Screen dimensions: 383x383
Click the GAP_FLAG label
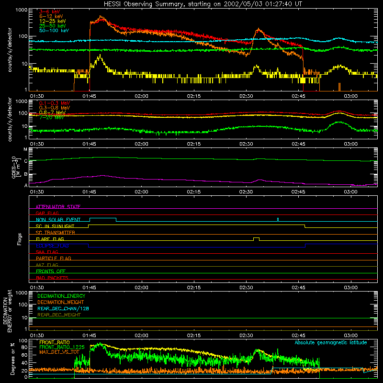(47, 213)
